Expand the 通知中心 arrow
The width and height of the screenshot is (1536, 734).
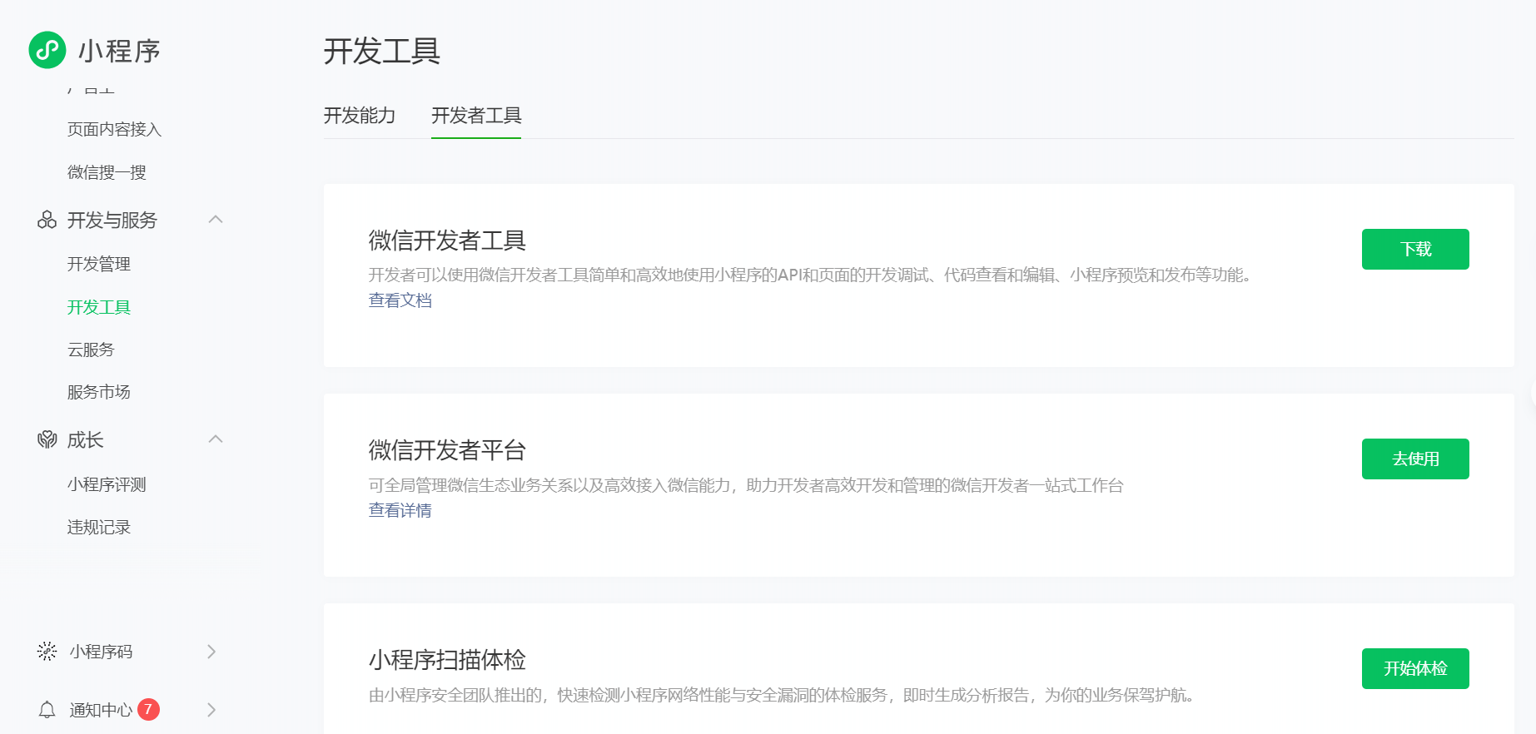(x=211, y=710)
